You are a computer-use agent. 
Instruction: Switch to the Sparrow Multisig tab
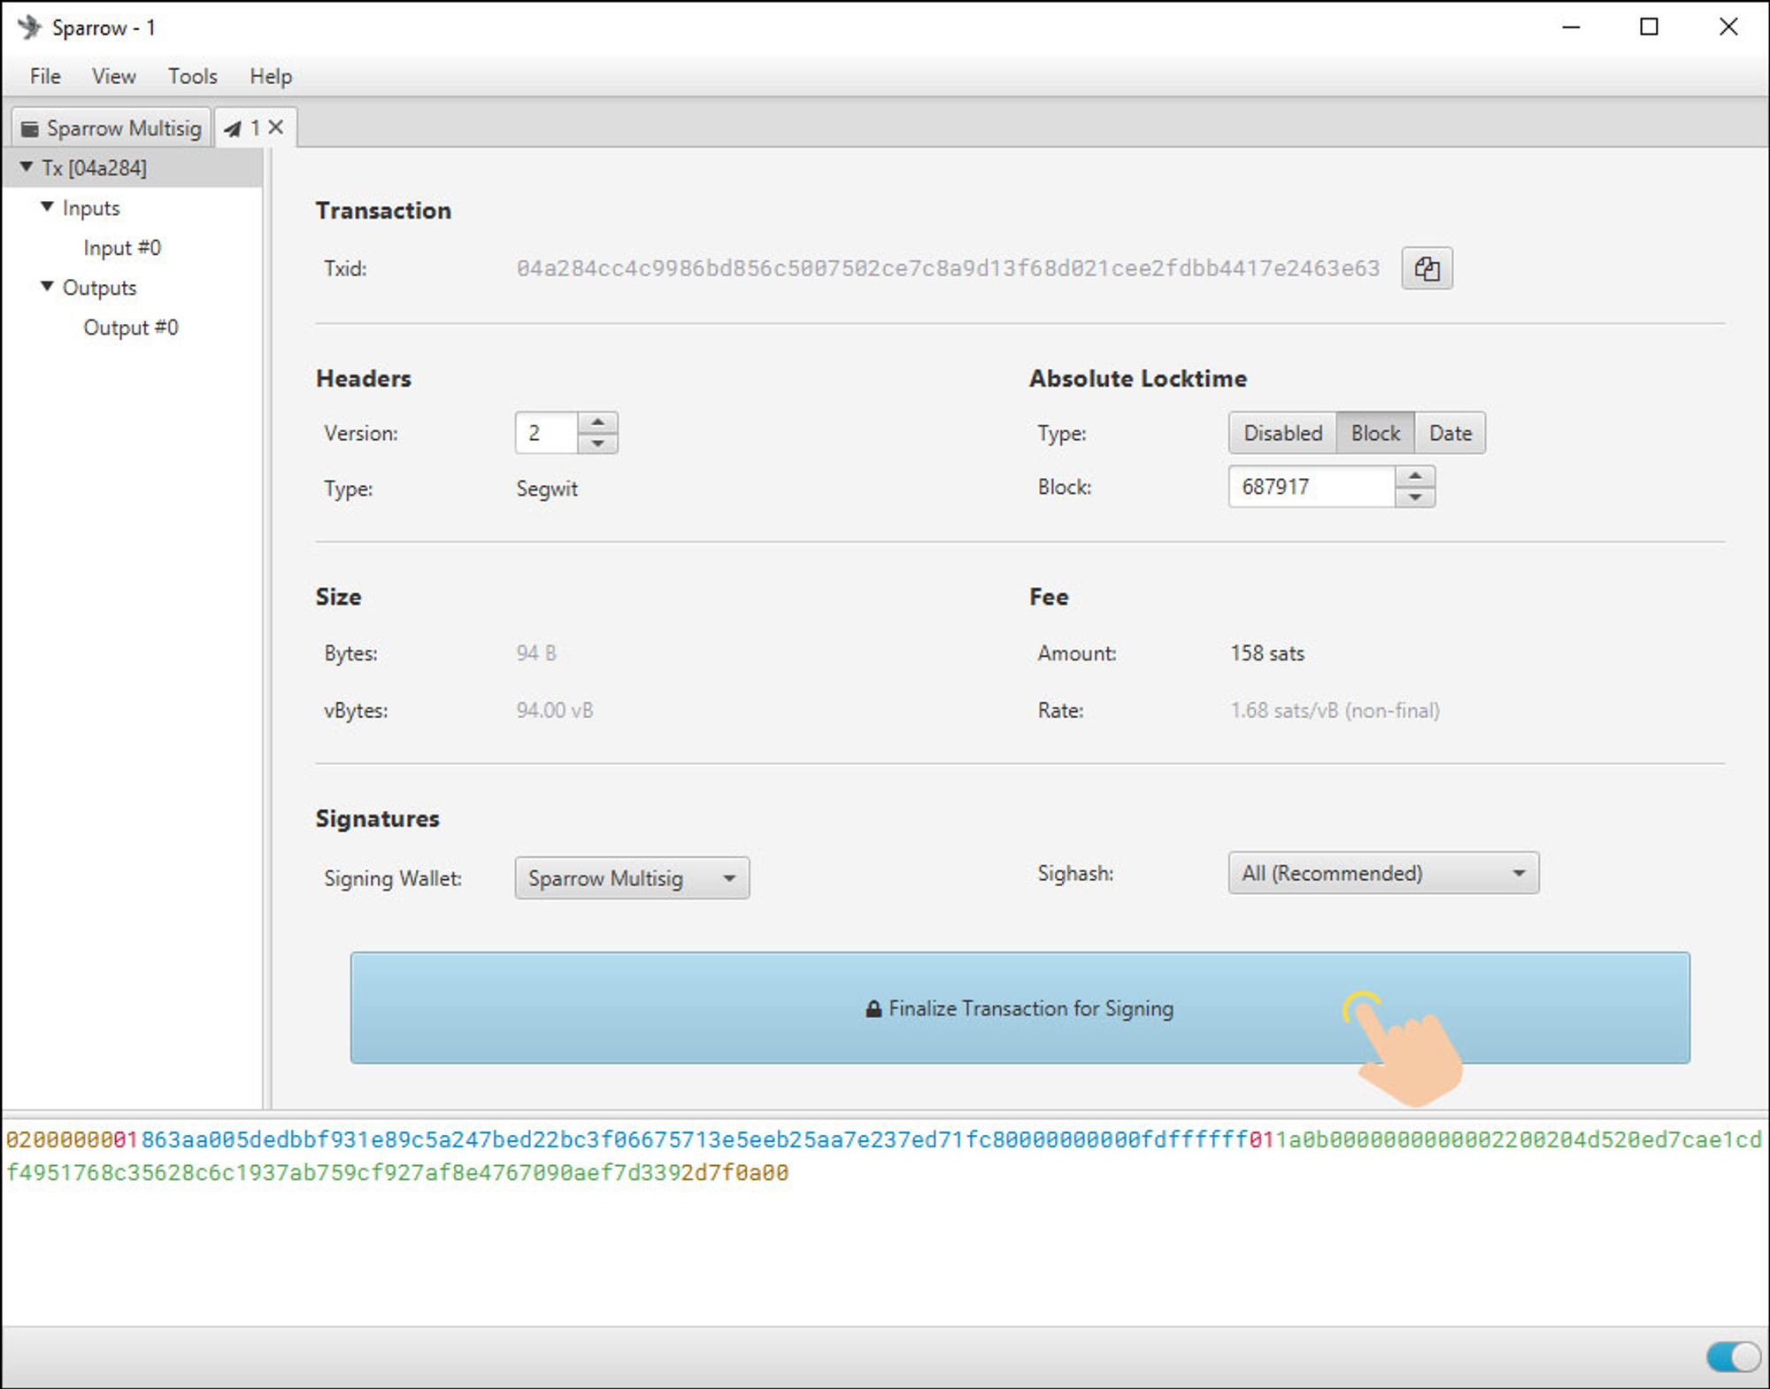click(x=112, y=128)
